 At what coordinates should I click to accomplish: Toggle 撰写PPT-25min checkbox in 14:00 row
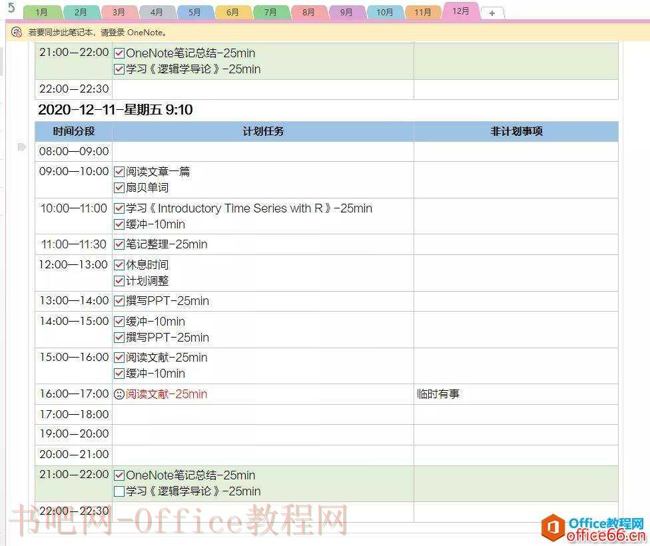pos(119,338)
